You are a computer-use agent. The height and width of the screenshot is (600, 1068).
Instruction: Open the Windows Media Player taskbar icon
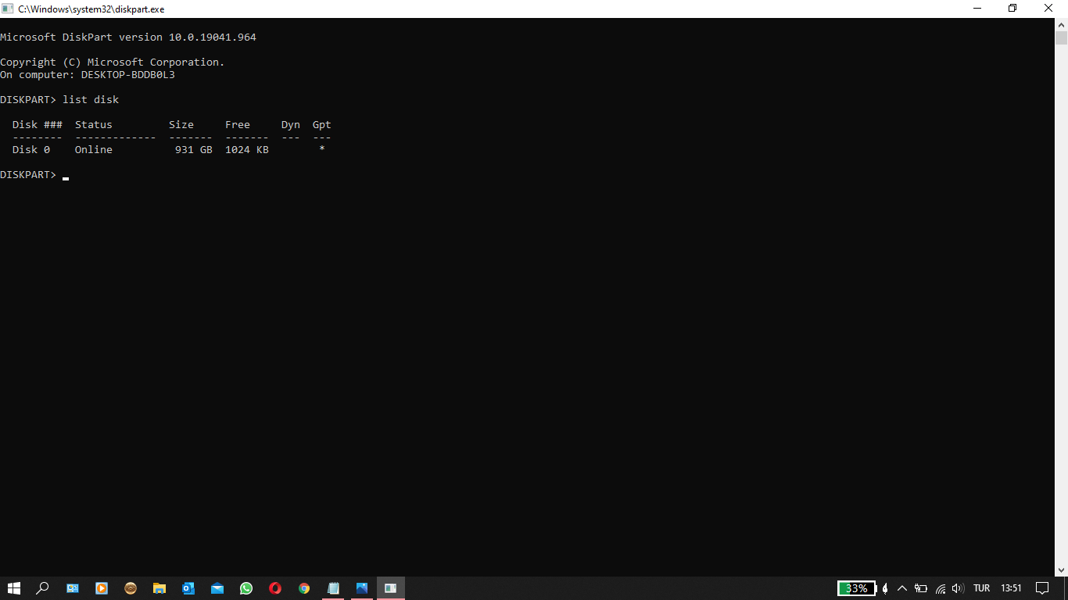pos(102,588)
